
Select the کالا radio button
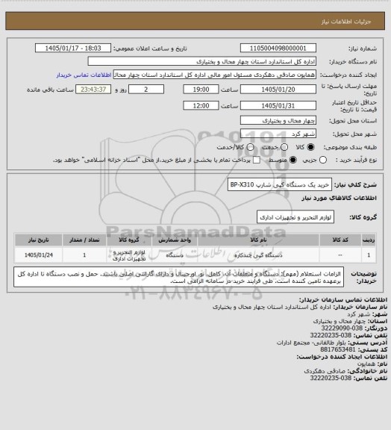pyautogui.click(x=310, y=147)
